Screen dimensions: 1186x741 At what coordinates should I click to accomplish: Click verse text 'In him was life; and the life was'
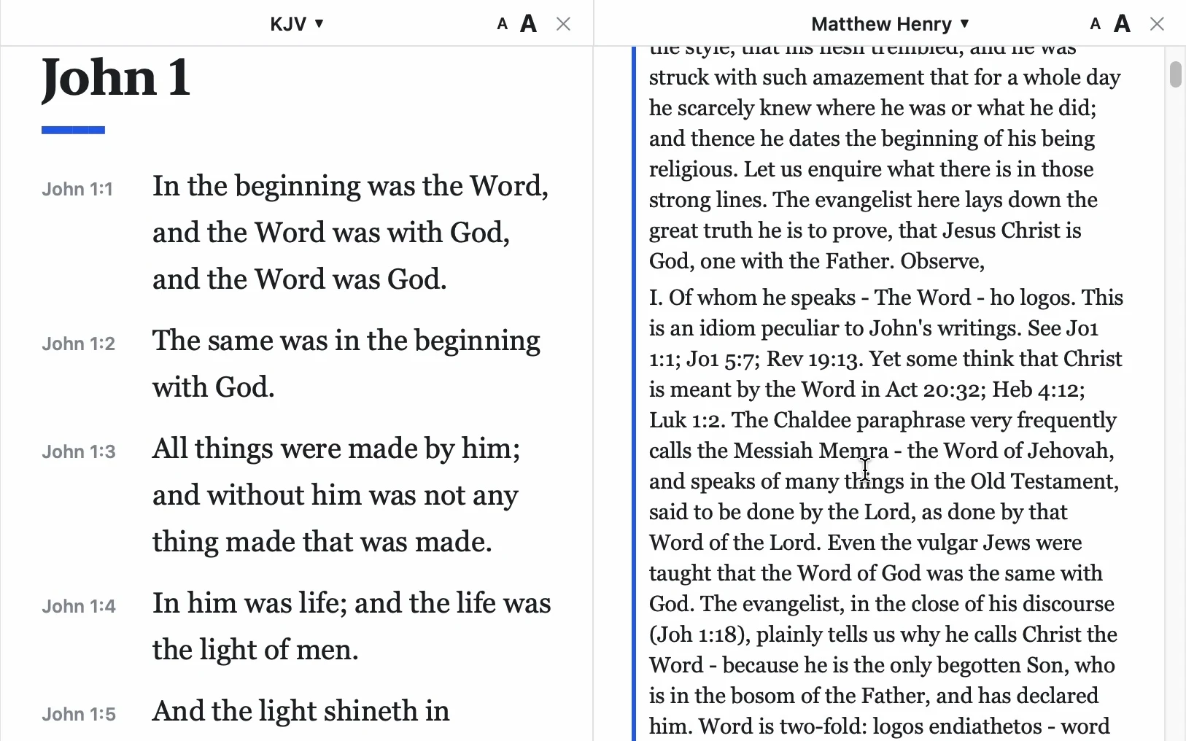(352, 603)
